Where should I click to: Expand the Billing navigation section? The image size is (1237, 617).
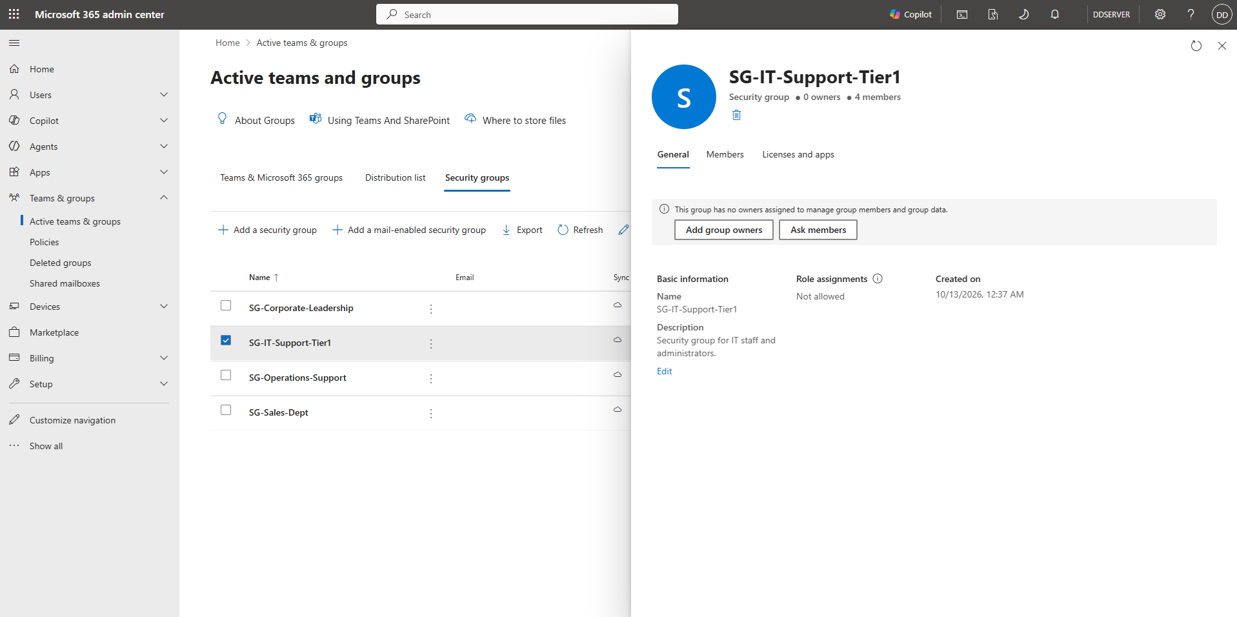(164, 358)
